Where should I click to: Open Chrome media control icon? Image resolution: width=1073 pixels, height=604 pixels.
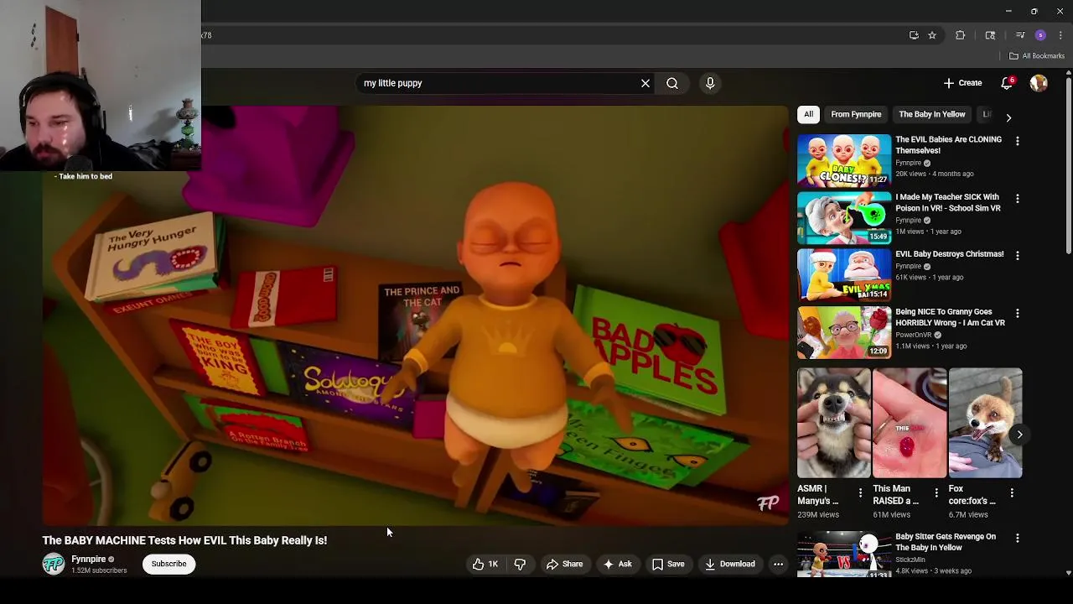(x=1020, y=35)
